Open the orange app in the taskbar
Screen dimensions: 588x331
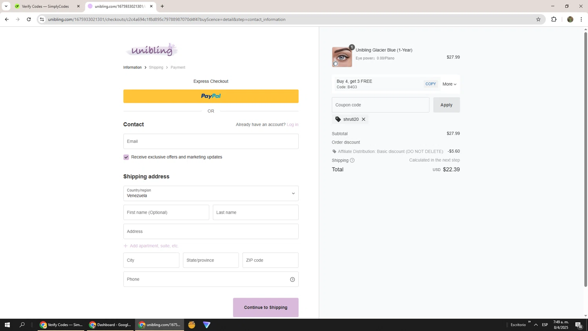coord(192,325)
